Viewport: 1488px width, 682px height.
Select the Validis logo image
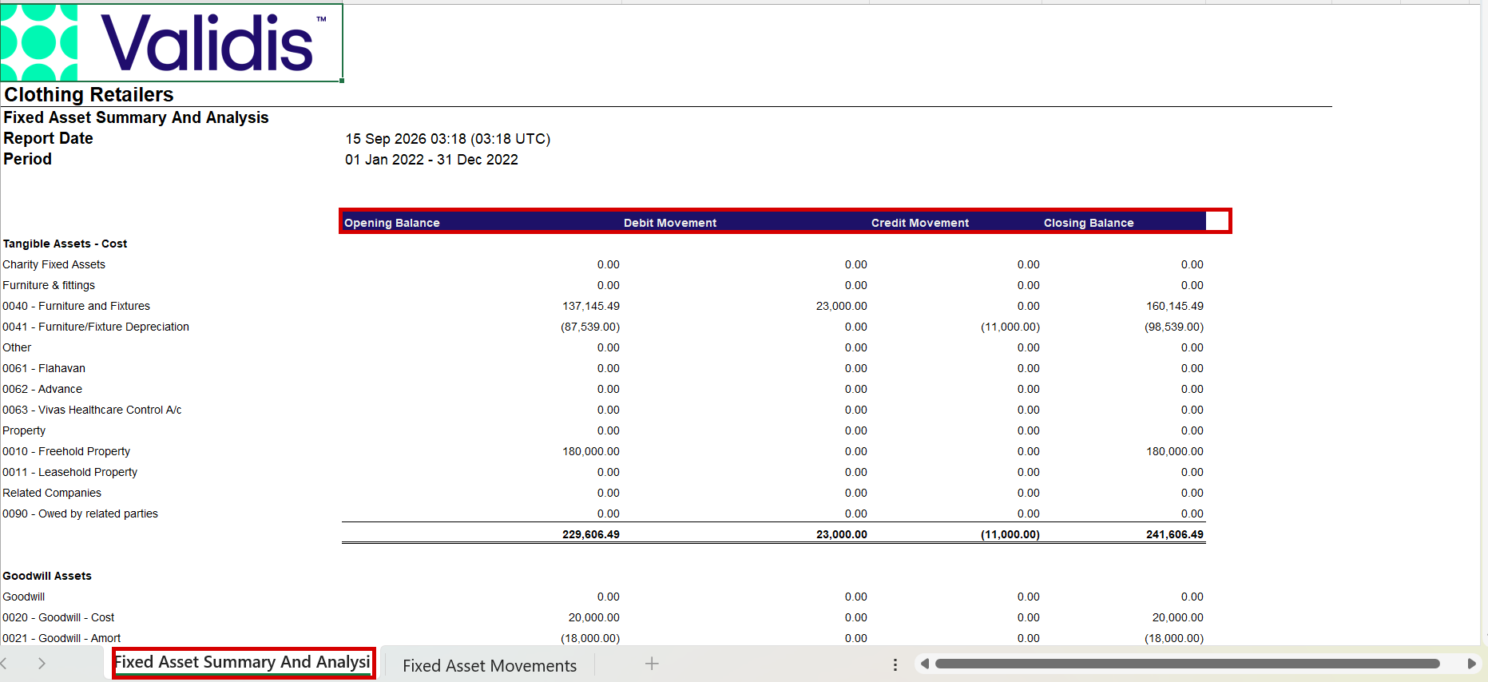(x=172, y=42)
